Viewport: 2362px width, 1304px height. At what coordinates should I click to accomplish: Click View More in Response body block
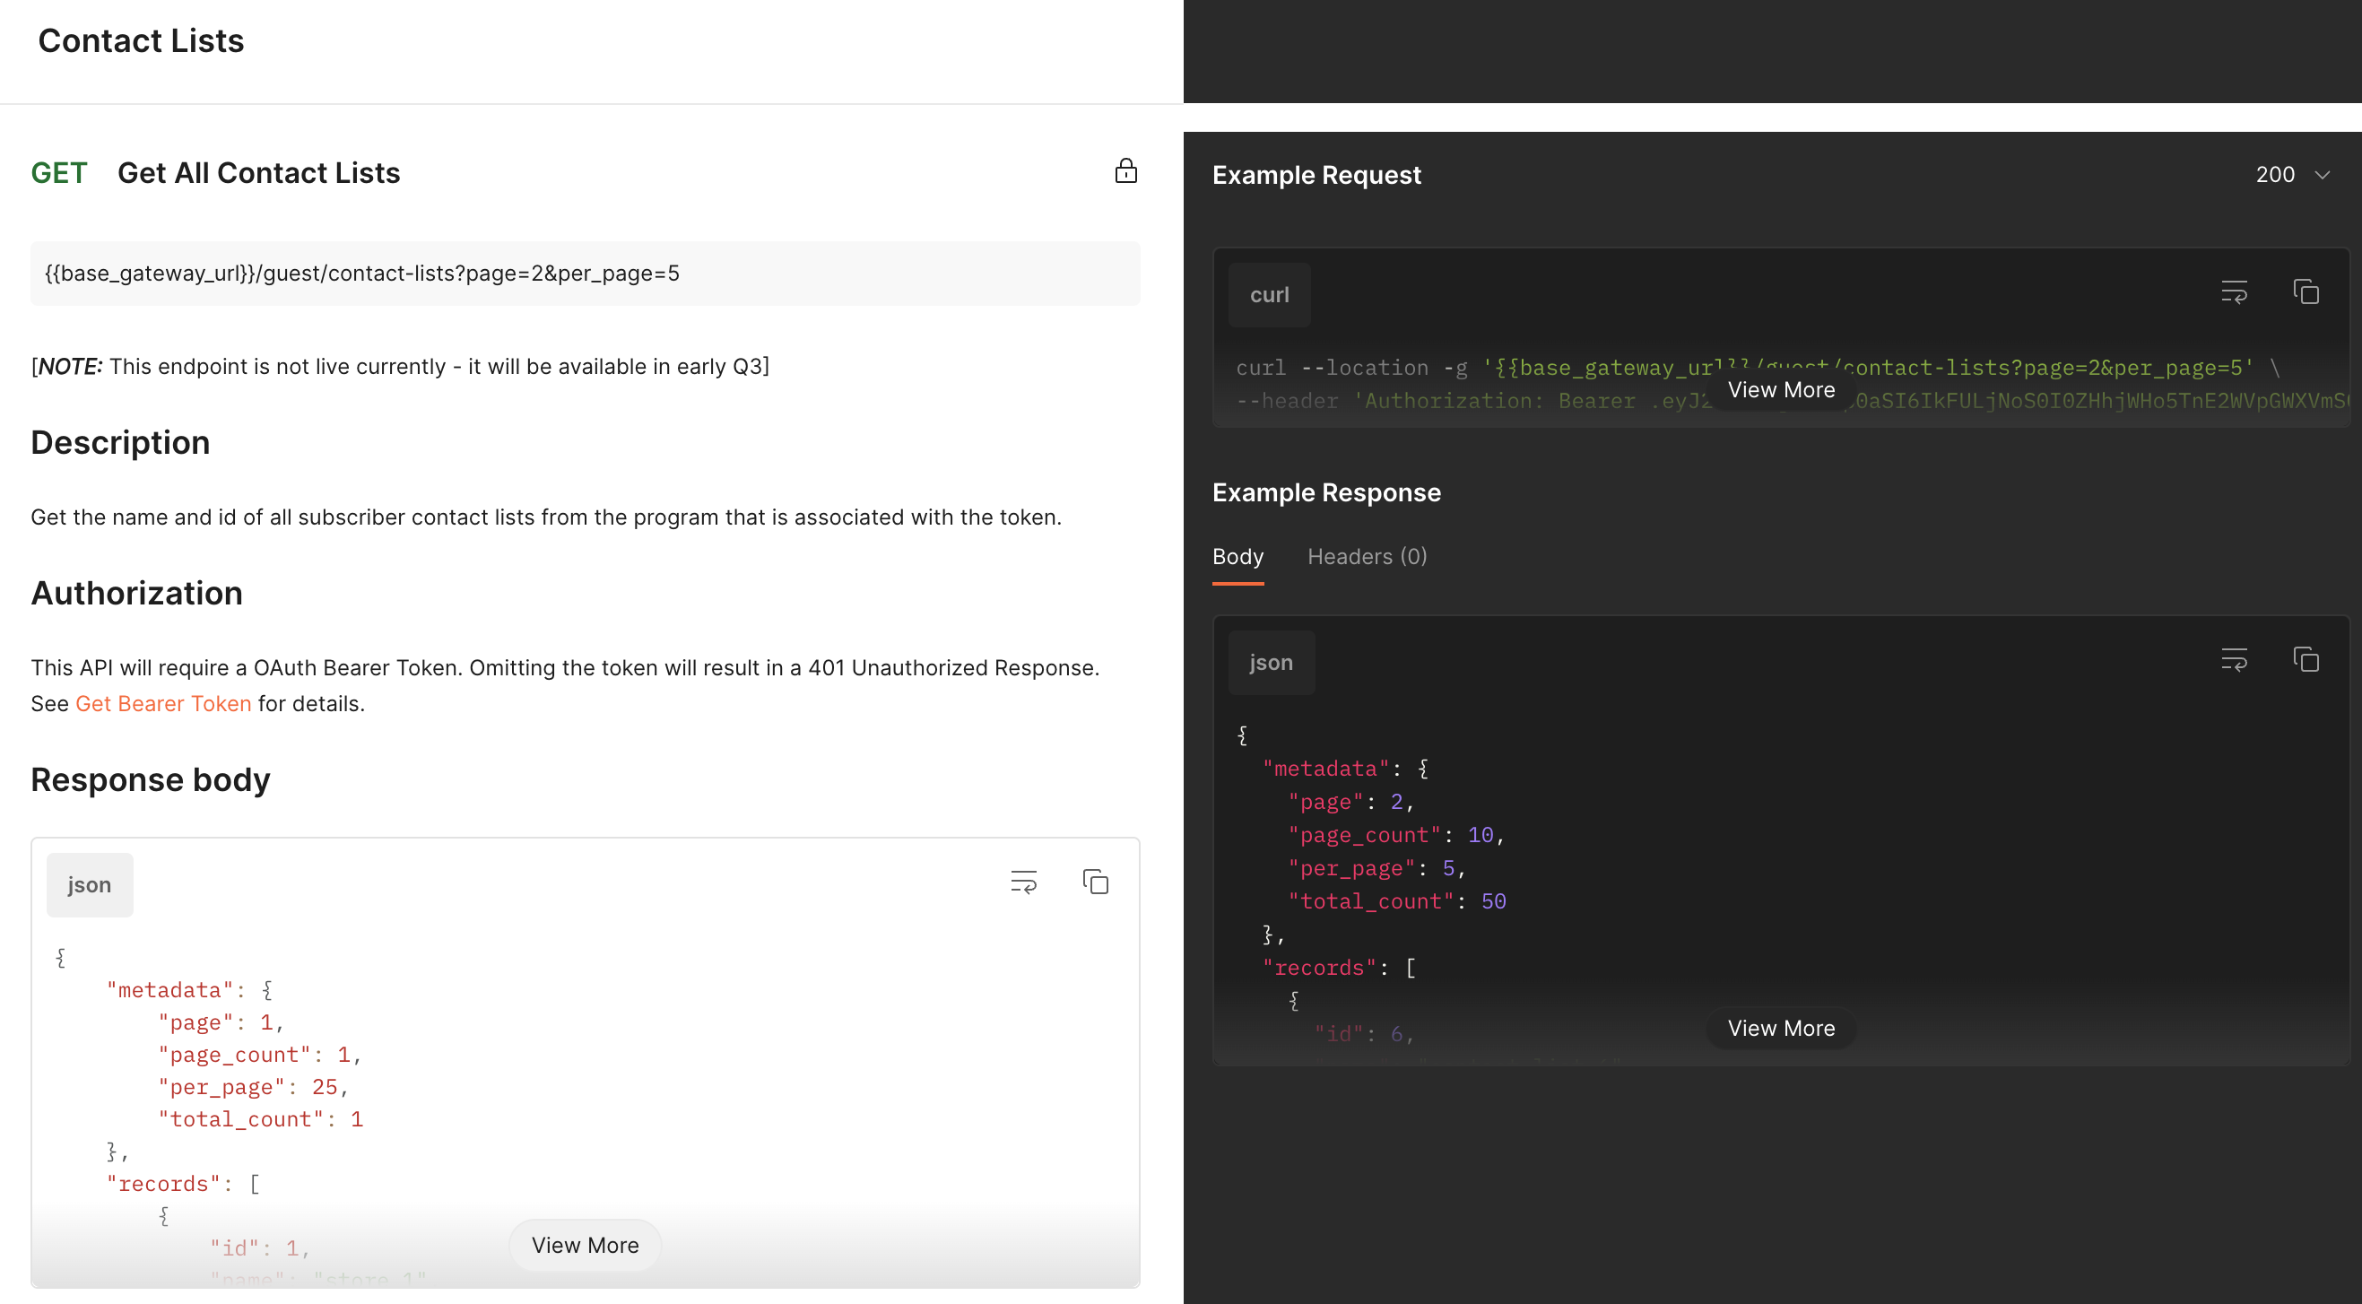point(585,1246)
